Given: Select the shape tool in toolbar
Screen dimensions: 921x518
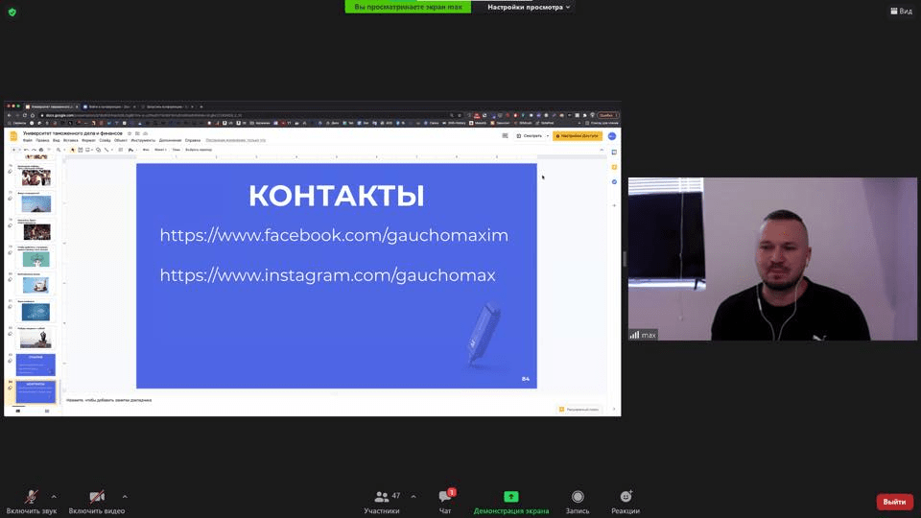Looking at the screenshot, I should [x=98, y=150].
